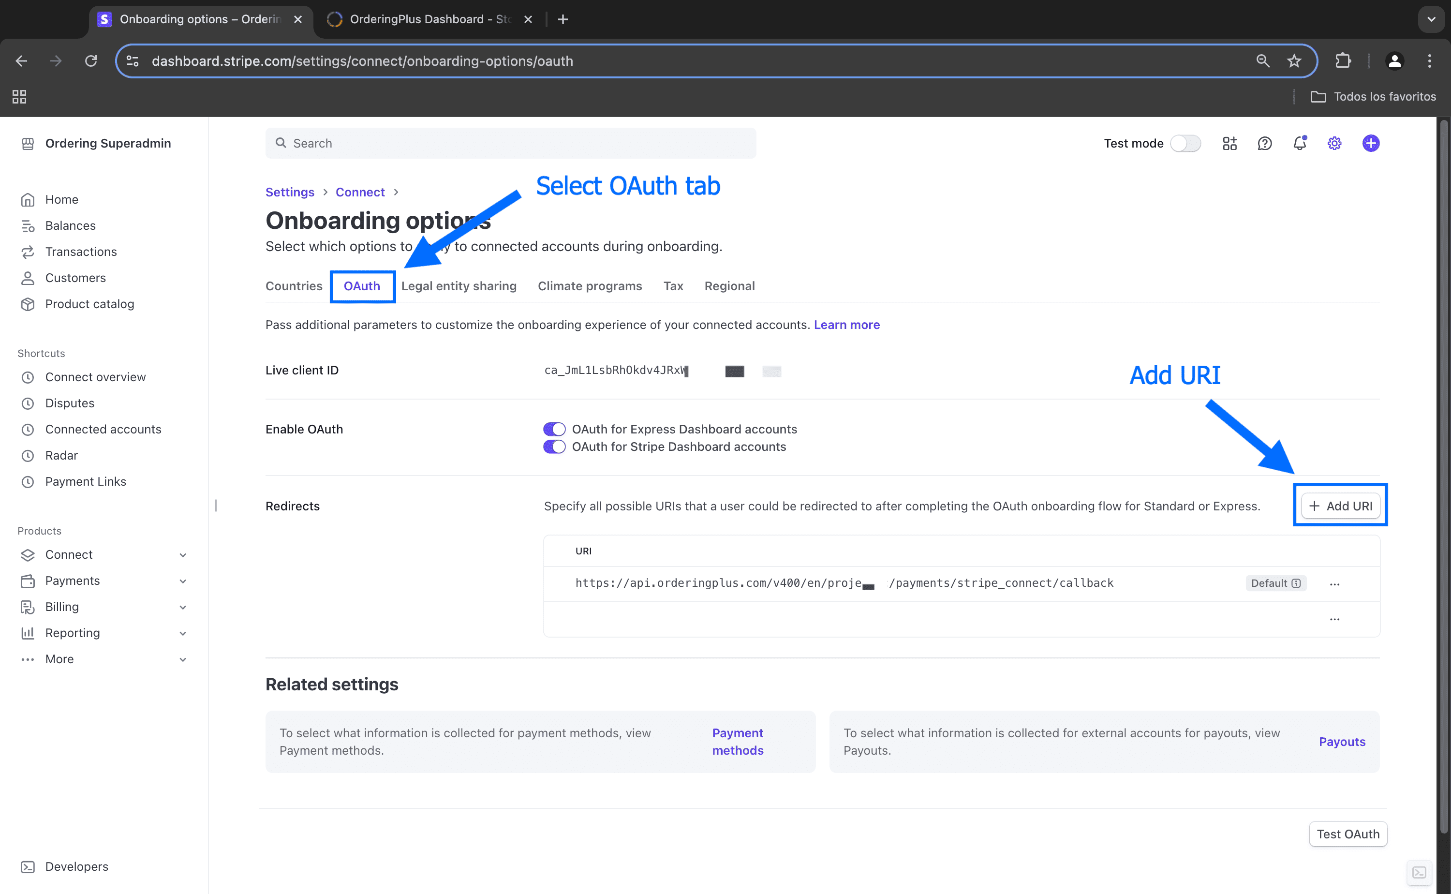Go to Connect in the breadcrumb
Image resolution: width=1451 pixels, height=894 pixels.
(360, 192)
